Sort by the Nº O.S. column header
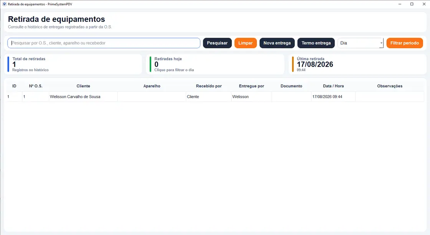 point(36,86)
